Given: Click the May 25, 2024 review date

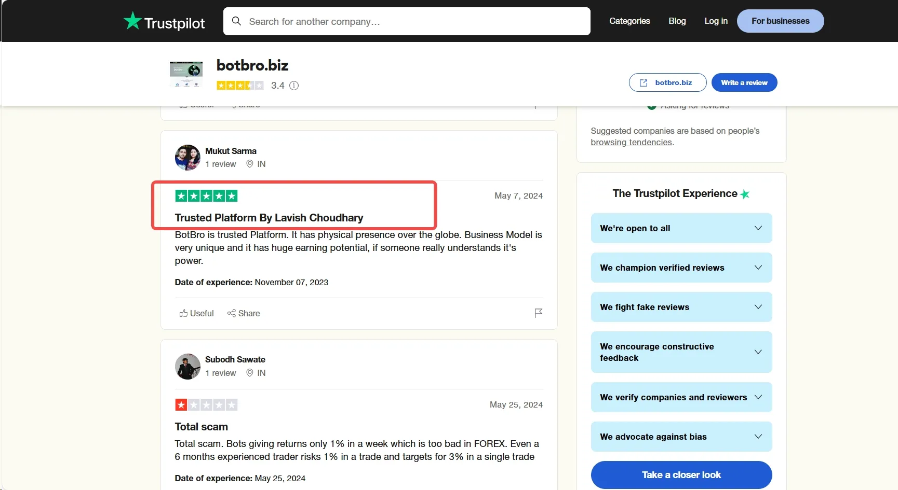Looking at the screenshot, I should point(516,404).
